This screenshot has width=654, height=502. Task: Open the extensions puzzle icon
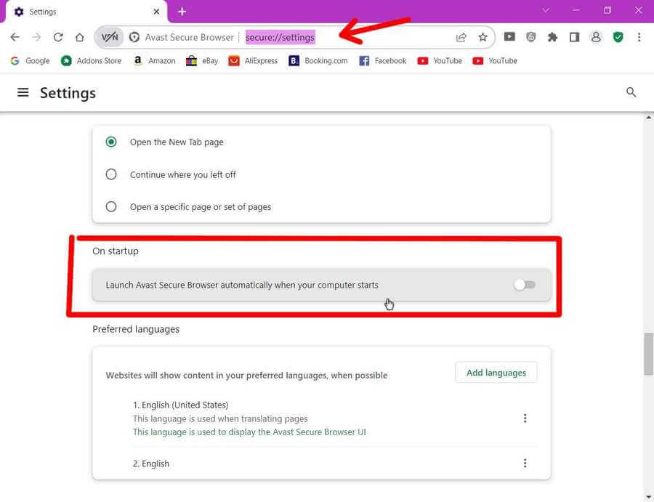tap(552, 37)
